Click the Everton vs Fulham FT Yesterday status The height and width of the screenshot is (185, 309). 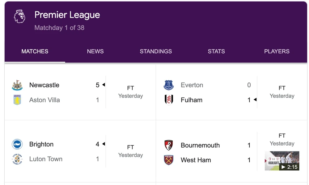[x=282, y=92]
